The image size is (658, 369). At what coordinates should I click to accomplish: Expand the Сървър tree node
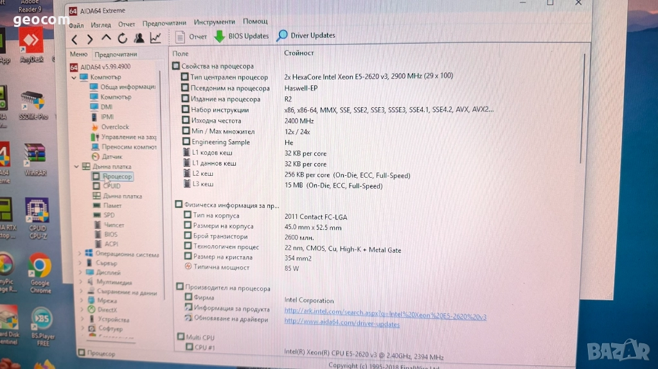click(80, 263)
